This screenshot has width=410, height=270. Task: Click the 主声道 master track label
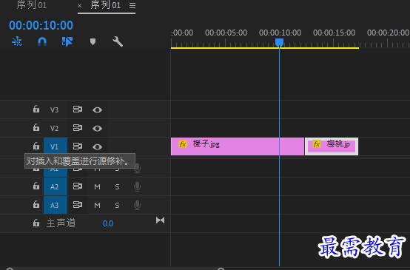pos(61,223)
